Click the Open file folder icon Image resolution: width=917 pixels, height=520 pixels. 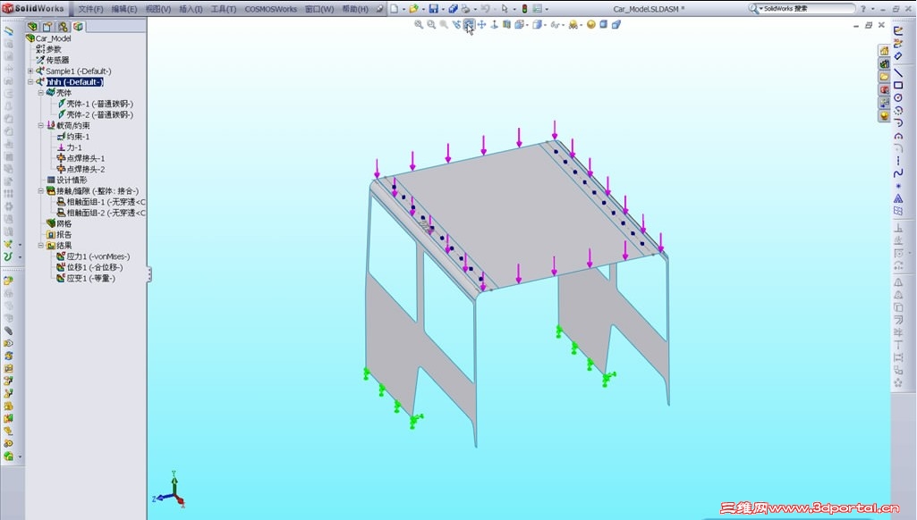(413, 9)
